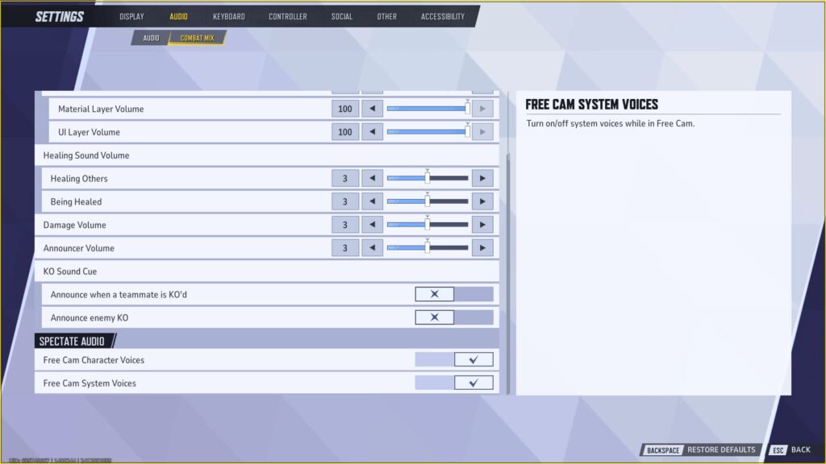The width and height of the screenshot is (826, 464).
Task: Click the ESC key icon next to Back
Action: (x=777, y=449)
